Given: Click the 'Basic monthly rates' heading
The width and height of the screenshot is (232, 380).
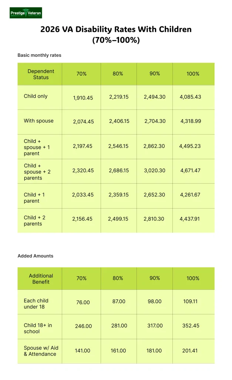Looking at the screenshot, I should [39, 55].
